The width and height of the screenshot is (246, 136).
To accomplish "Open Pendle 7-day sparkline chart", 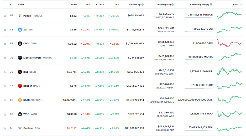I will pos(229,15).
